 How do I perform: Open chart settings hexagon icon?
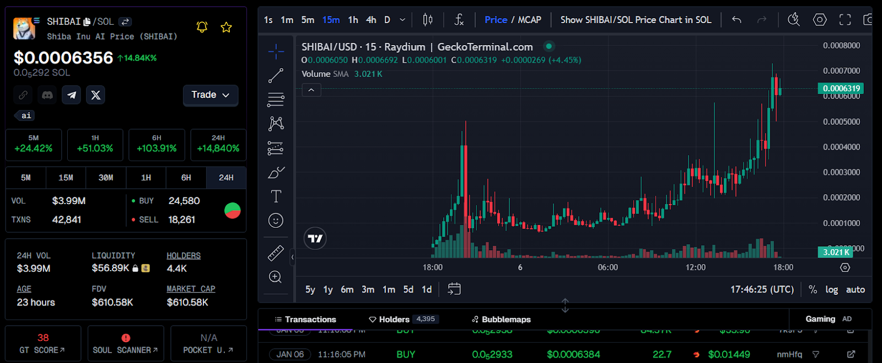(820, 20)
